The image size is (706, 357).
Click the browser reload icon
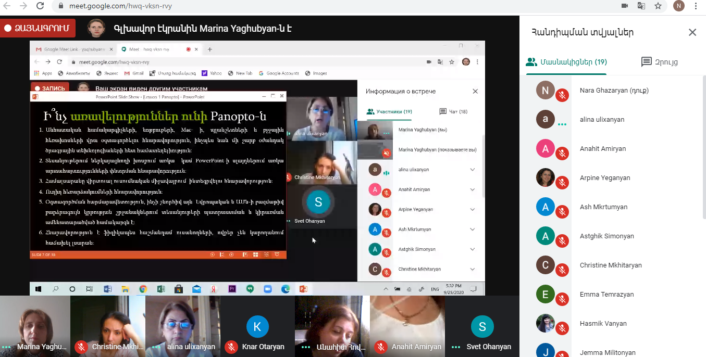[40, 6]
